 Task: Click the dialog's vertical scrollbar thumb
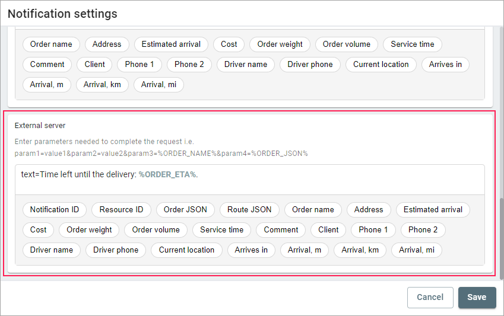click(x=501, y=237)
